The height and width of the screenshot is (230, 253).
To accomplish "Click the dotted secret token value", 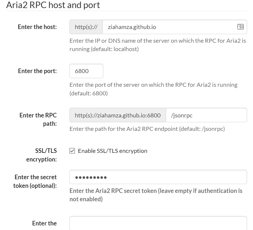I will [x=91, y=177].
